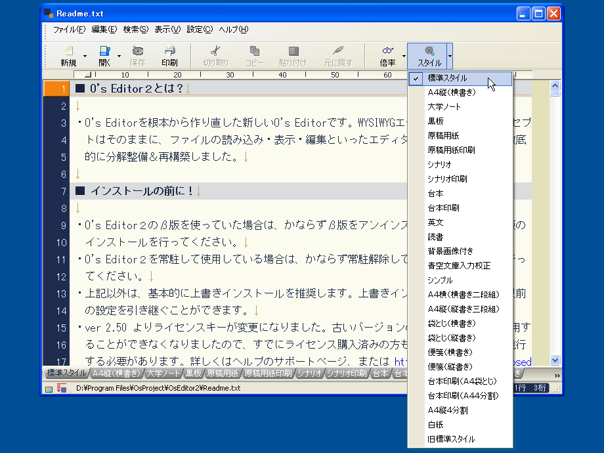Click line number 7 in the gutter
This screenshot has height=453, width=604.
(x=64, y=191)
